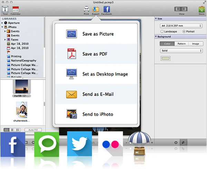Image resolution: width=207 pixels, height=169 pixels.
Task: Collapse the Size section
Action: 156,19
